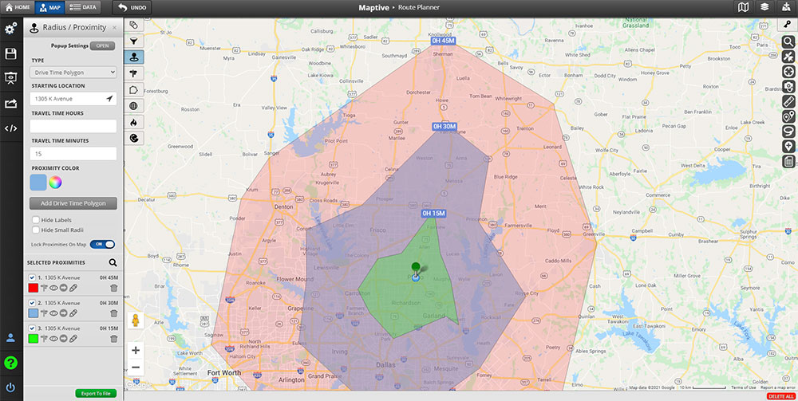Viewport: 798px width, 401px height.
Task: Open the embed code icon
Action: (x=10, y=128)
